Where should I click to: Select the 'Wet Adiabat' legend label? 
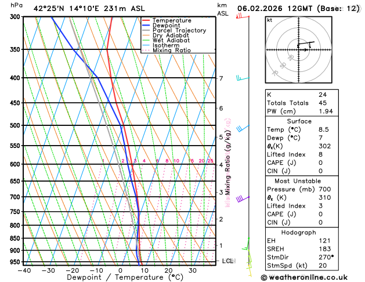tap(171, 40)
